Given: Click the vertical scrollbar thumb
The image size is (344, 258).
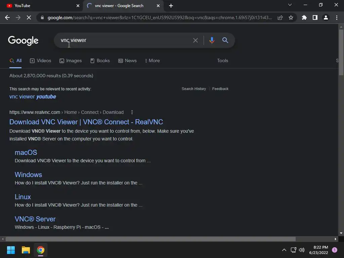Looking at the screenshot, I should 341,52.
